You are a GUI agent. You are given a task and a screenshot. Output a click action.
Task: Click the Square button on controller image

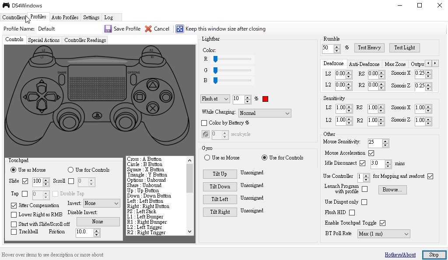point(140,97)
